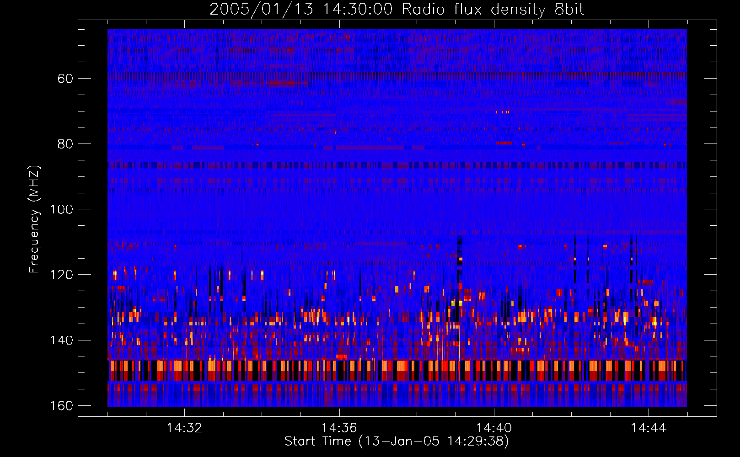Click the 'Frequency (MHZ)' y-axis label
The image size is (740, 457).
[x=34, y=219]
